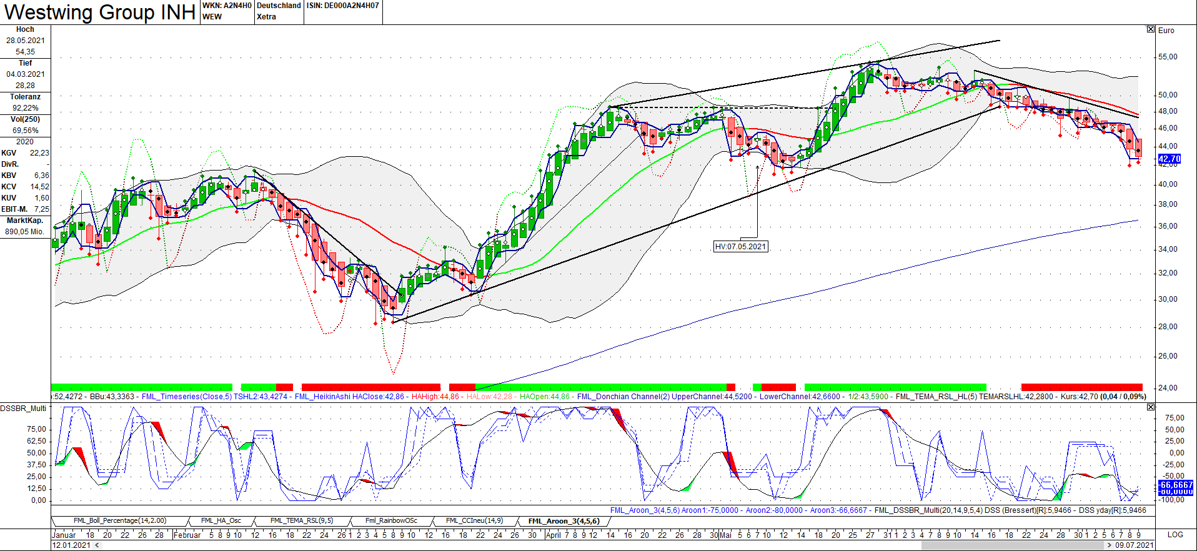Click the April month label on time axis

(x=554, y=535)
